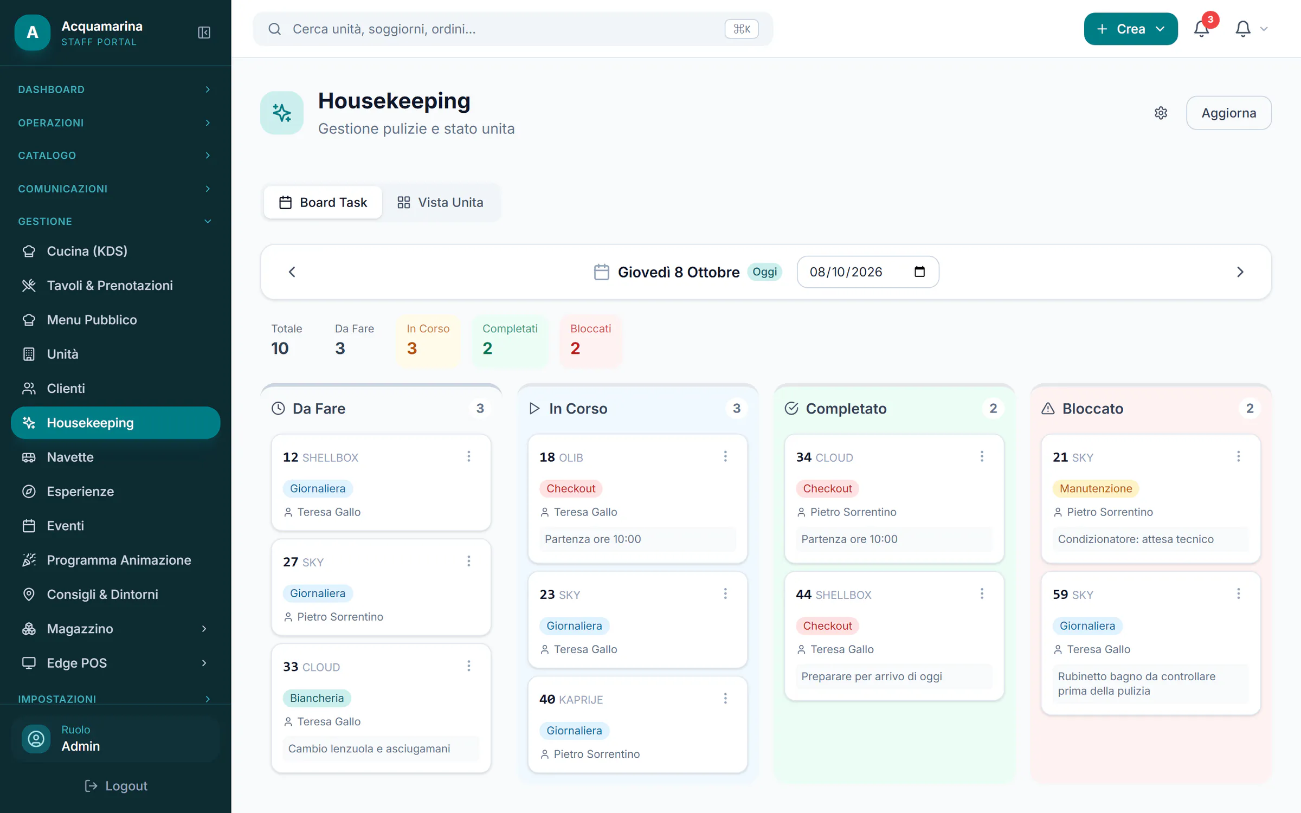Click the Logout link
The width and height of the screenshot is (1301, 813).
116,785
